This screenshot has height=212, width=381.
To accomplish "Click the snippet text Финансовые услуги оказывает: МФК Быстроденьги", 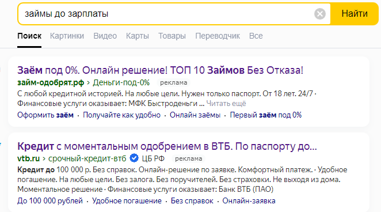I will (x=107, y=104).
